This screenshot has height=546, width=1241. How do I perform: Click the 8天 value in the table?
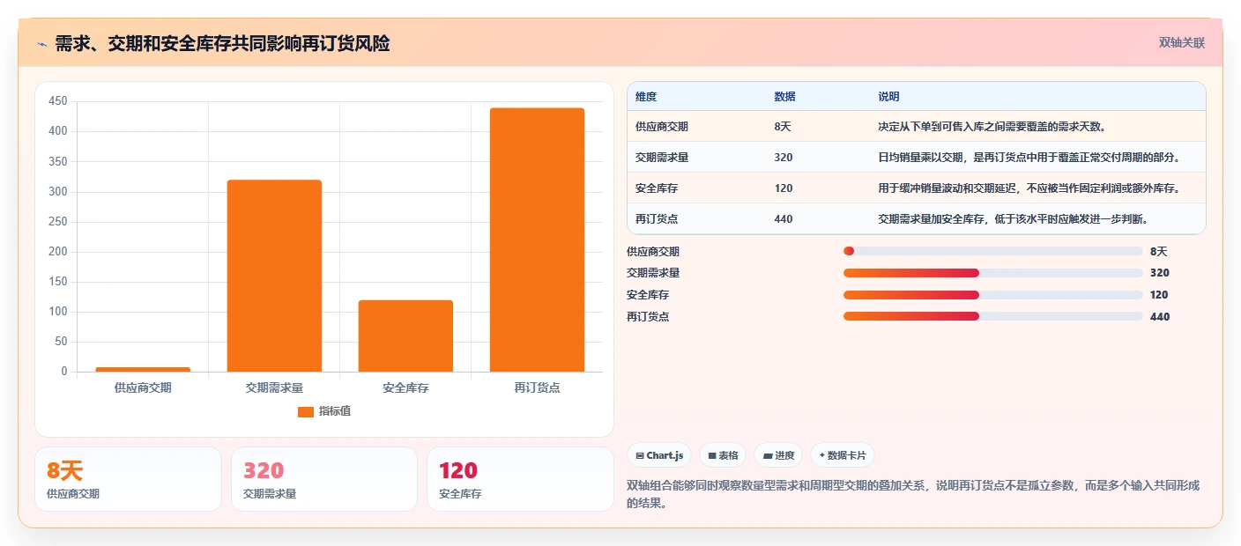pyautogui.click(x=783, y=127)
